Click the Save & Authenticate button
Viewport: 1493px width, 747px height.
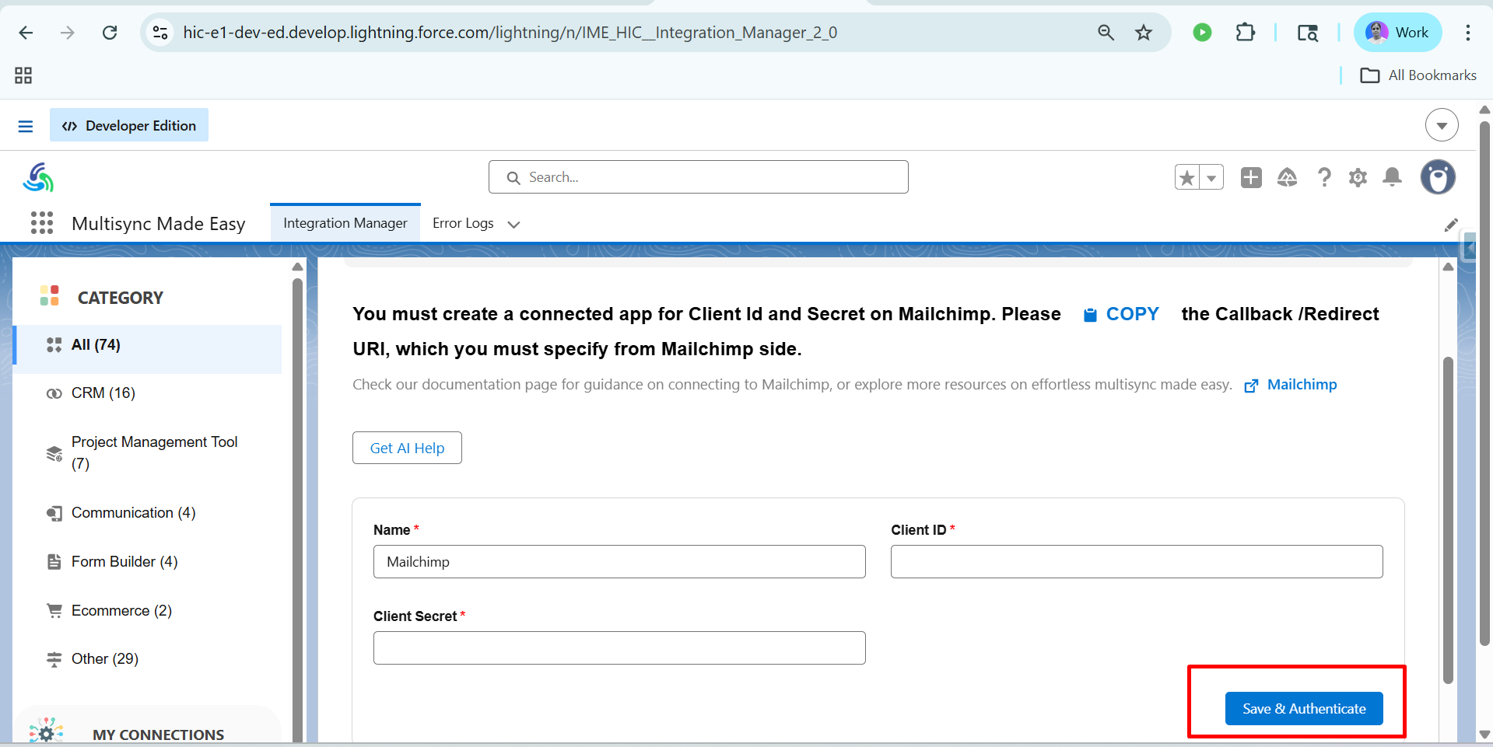click(x=1304, y=709)
